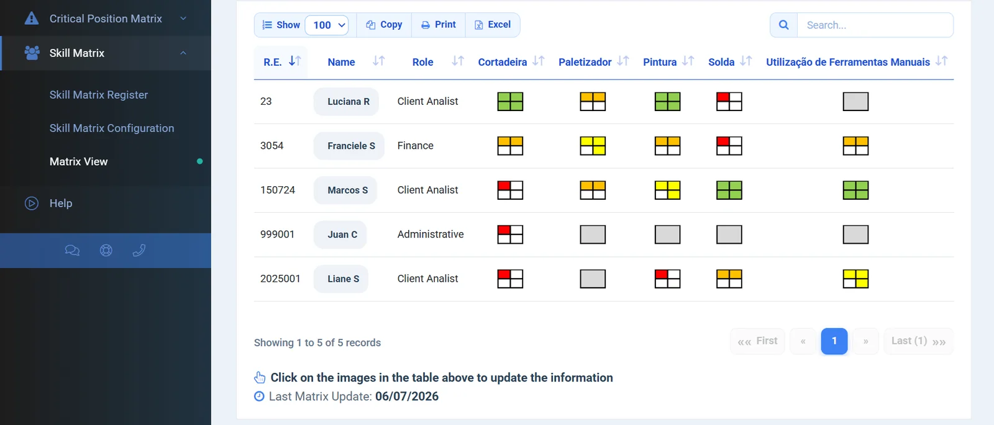
Task: Click R.E. value 999001
Action: pyautogui.click(x=277, y=235)
